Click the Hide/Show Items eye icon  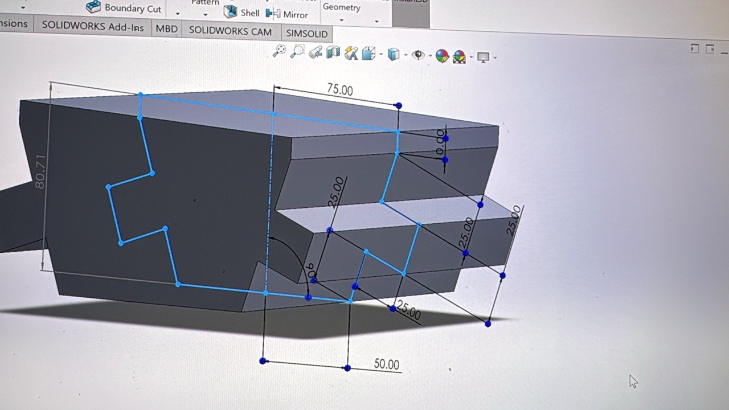click(419, 55)
